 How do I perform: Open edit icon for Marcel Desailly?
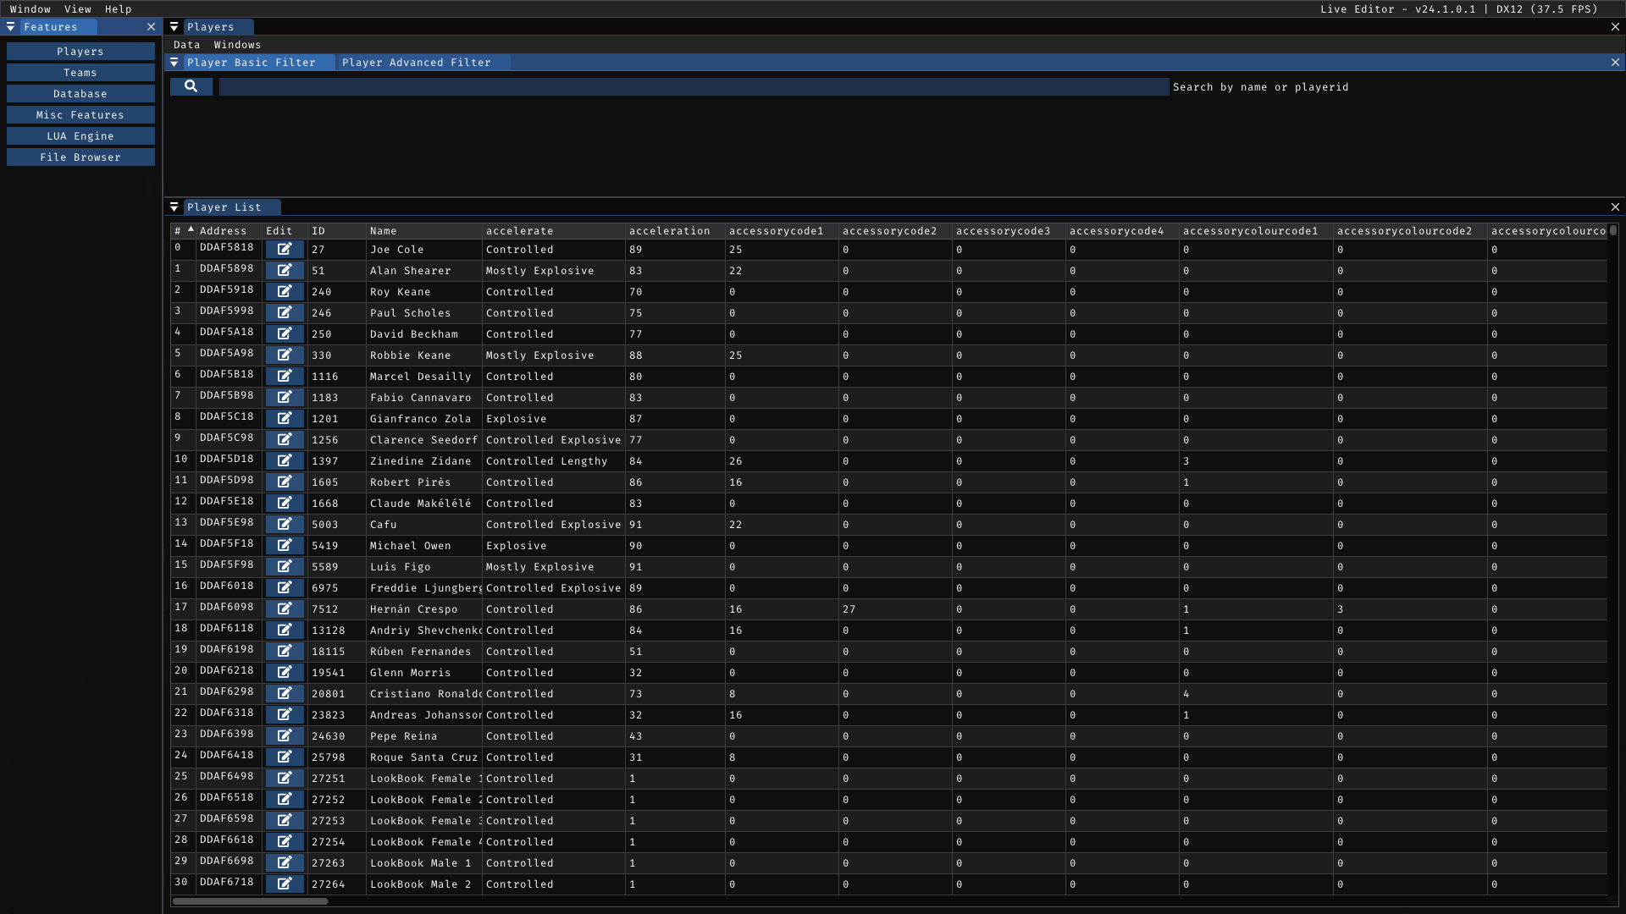(285, 377)
